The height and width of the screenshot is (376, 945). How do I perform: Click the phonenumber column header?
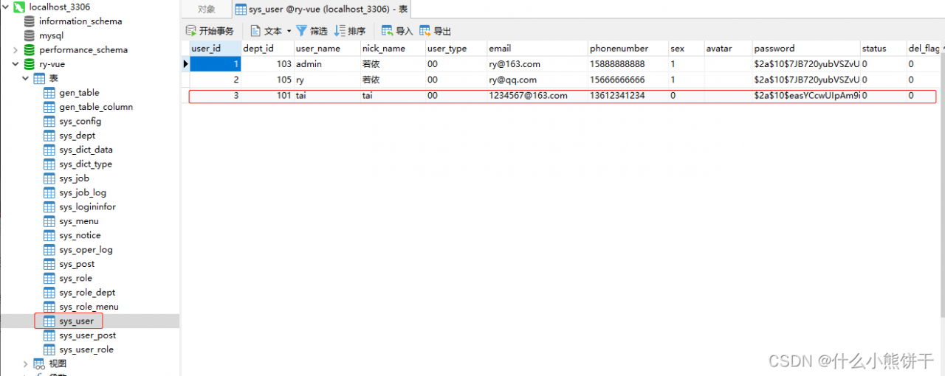pyautogui.click(x=628, y=49)
